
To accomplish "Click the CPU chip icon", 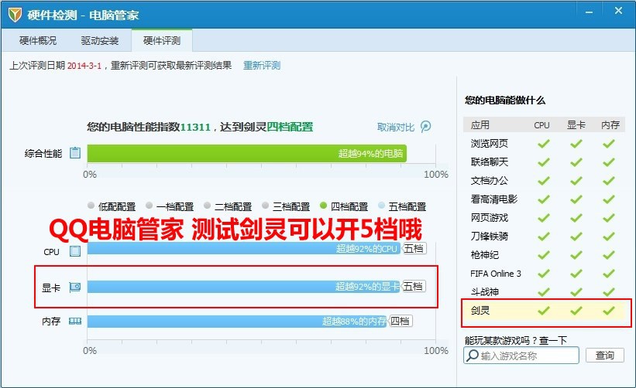I will click(75, 251).
